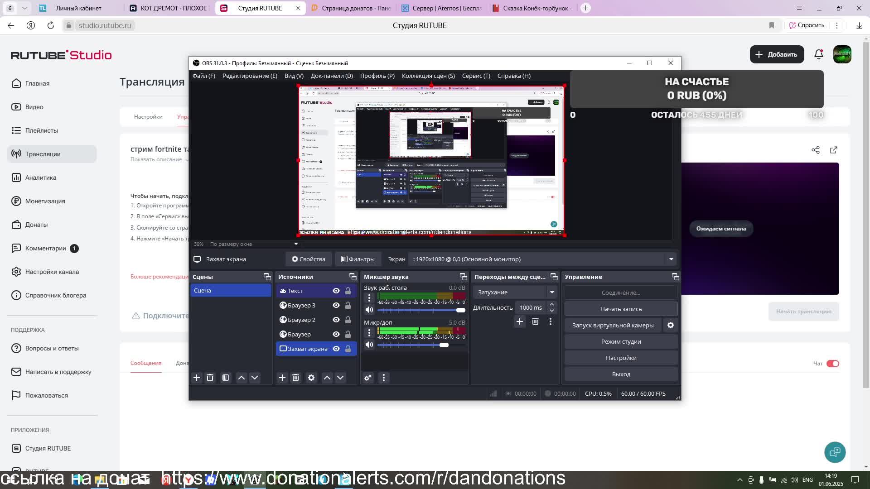Add a new source with the plus icon

tap(282, 378)
